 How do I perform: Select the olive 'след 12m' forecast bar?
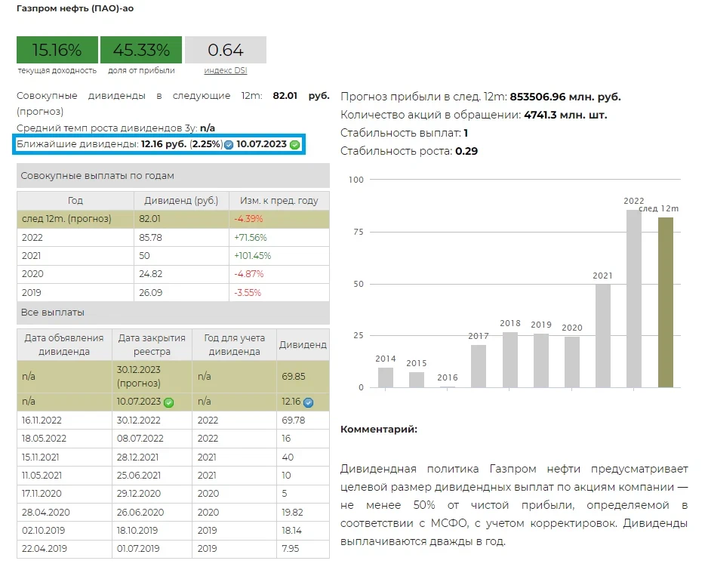(665, 302)
